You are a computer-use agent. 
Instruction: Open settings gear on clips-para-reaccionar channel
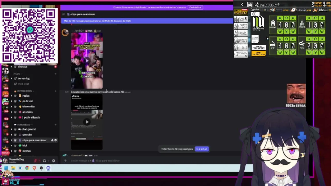pyautogui.click(x=55, y=140)
